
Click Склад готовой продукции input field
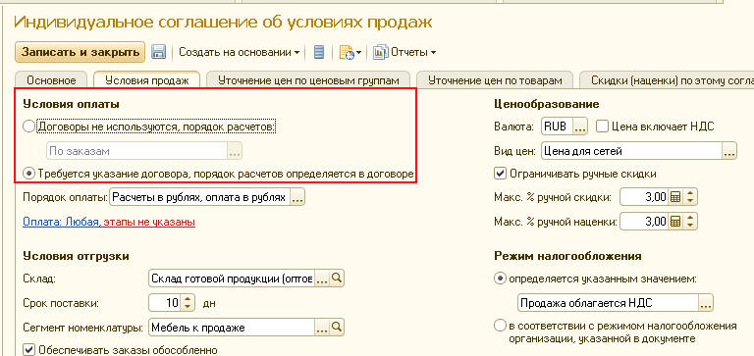[232, 278]
